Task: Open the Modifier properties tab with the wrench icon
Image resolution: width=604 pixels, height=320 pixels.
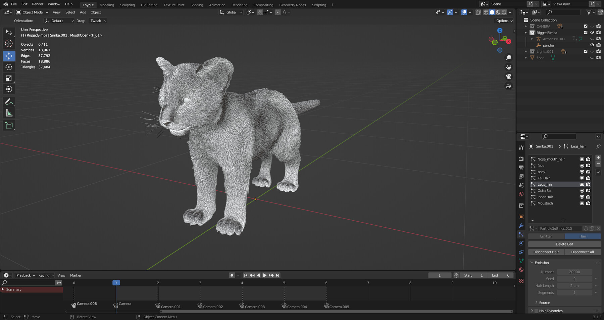Action: pyautogui.click(x=521, y=226)
